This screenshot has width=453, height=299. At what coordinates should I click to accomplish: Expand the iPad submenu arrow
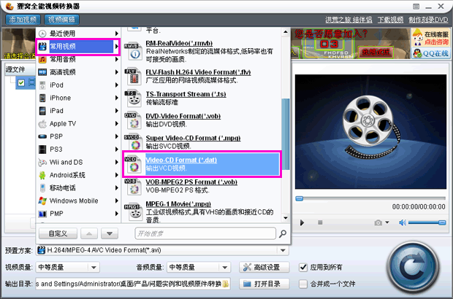116,111
